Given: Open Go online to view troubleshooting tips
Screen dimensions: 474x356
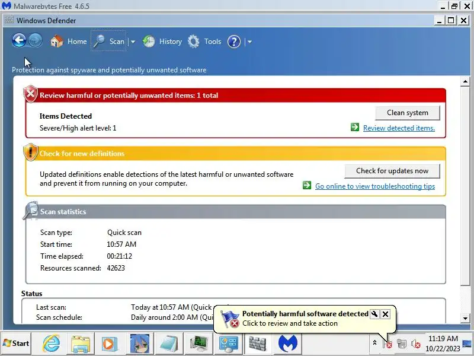Looking at the screenshot, I should coord(375,186).
